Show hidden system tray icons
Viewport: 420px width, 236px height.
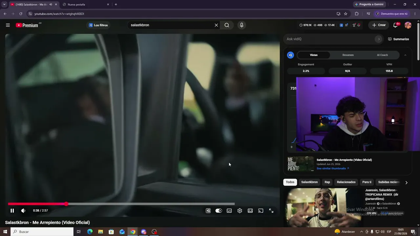(361, 232)
